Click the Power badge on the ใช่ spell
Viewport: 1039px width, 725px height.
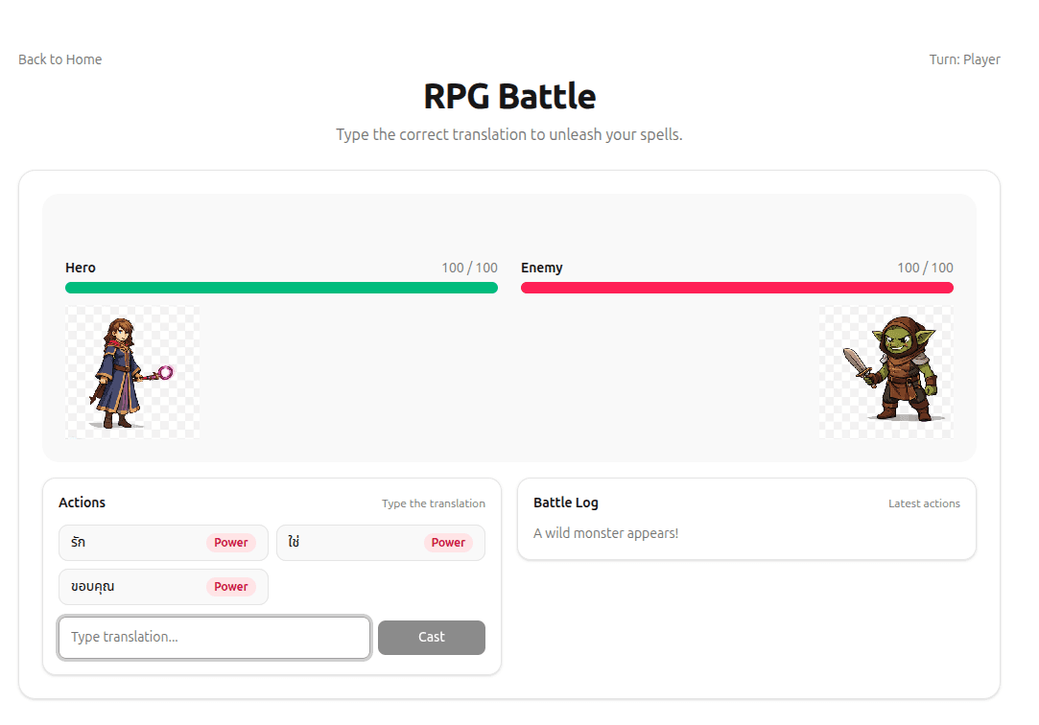pos(448,542)
